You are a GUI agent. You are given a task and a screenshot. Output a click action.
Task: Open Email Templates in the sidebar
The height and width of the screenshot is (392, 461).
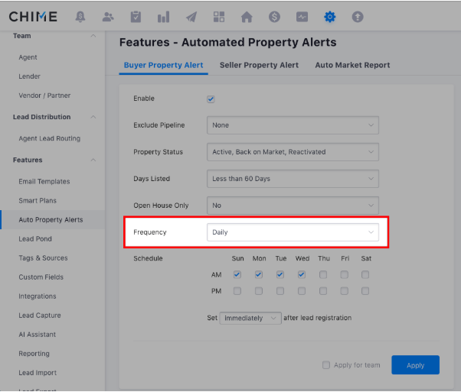coord(44,182)
